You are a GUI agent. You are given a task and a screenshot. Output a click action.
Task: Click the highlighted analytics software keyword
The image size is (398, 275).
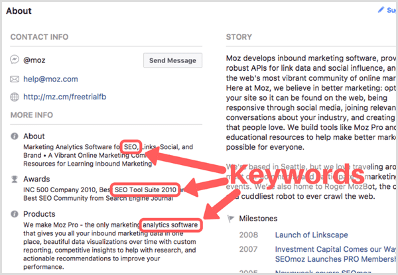(x=170, y=225)
